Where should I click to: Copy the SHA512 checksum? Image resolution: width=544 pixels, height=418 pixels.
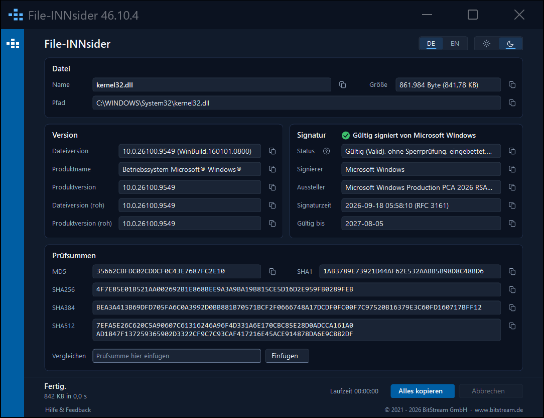click(512, 326)
